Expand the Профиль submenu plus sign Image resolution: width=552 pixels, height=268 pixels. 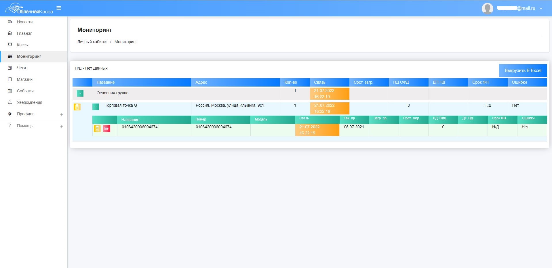[62, 114]
